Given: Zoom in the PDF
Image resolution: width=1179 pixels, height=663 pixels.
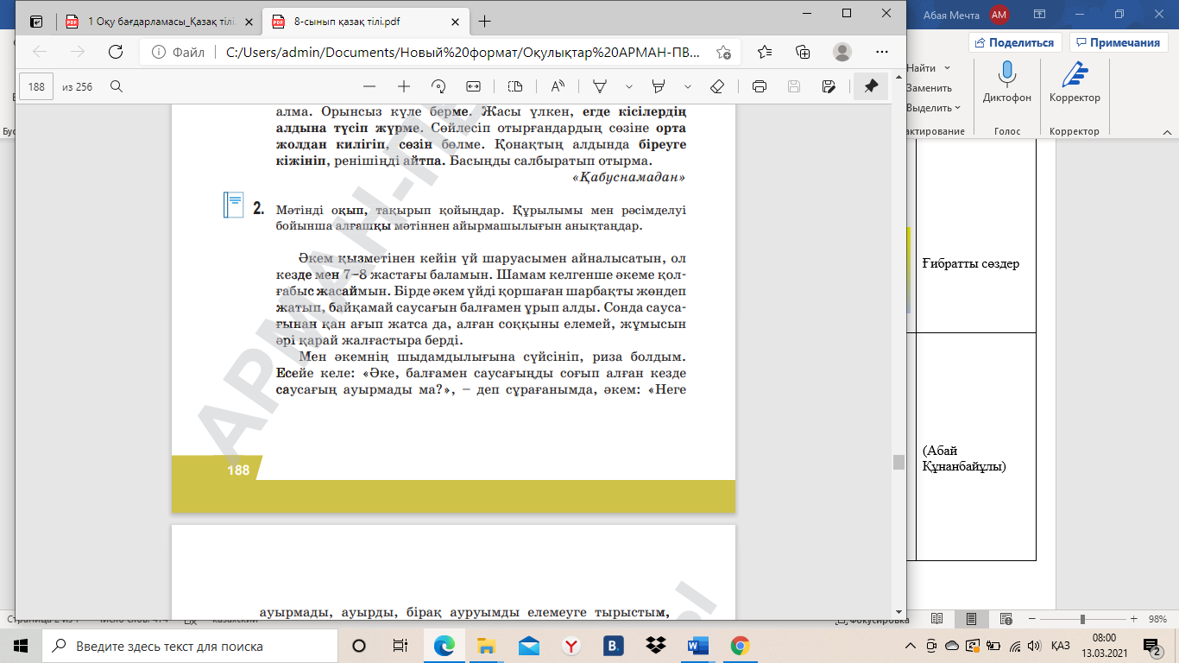Looking at the screenshot, I should click(x=403, y=86).
